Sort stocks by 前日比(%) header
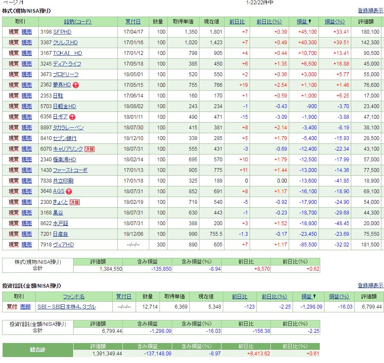The width and height of the screenshot is (384, 363). pyautogui.click(x=269, y=22)
